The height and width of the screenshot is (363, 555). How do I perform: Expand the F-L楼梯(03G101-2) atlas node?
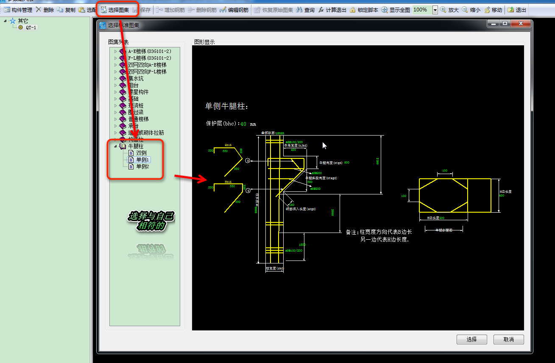pos(115,58)
